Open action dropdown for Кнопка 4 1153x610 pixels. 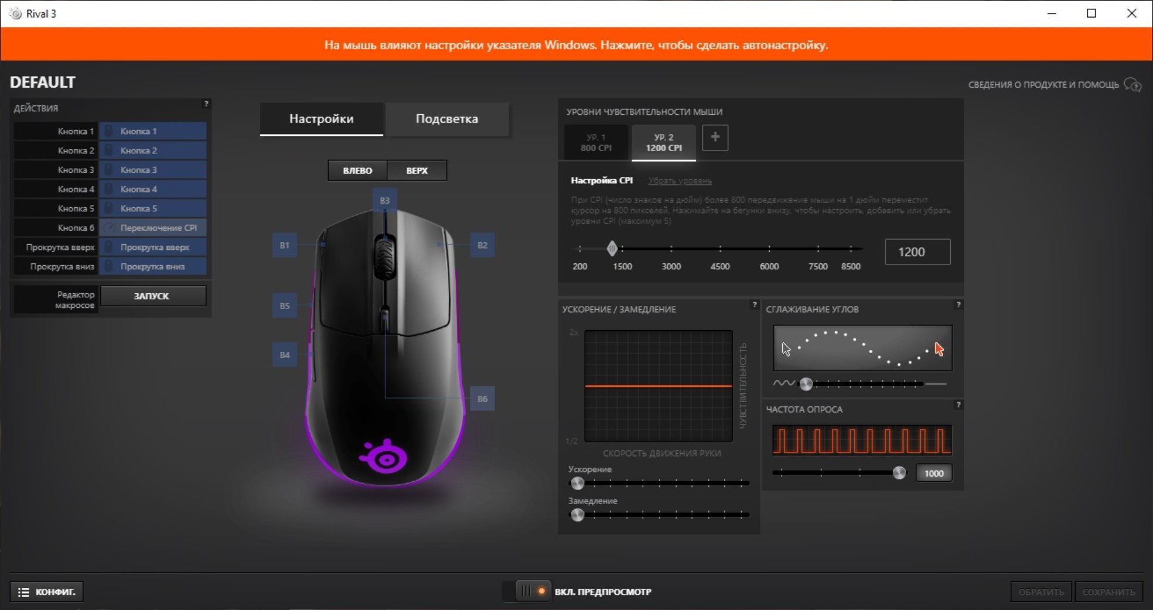[153, 189]
